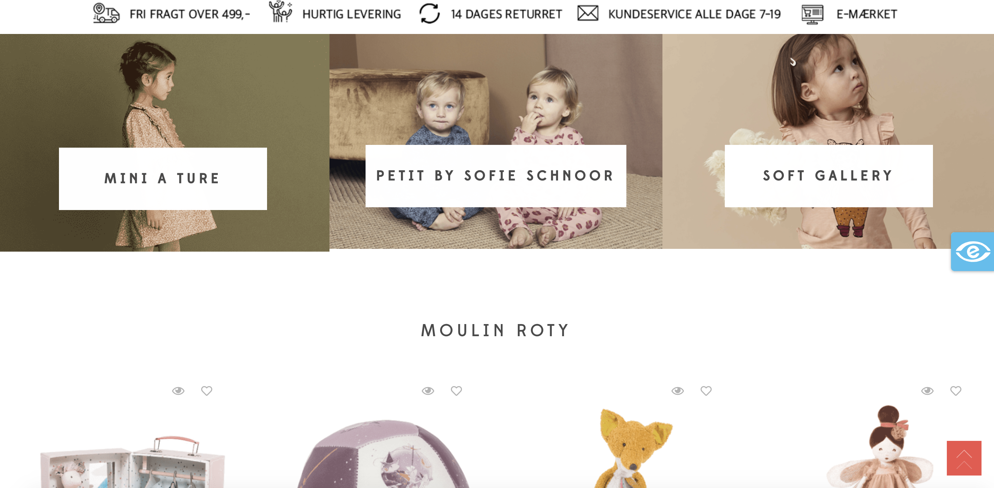Open the Petit by Sofie Schnoor banner
The height and width of the screenshot is (488, 994).
coord(496,176)
